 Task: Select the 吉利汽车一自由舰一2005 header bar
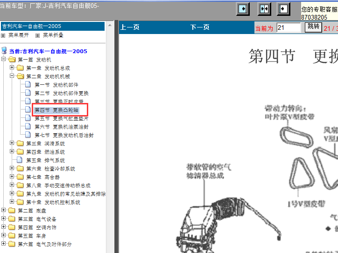pyautogui.click(x=53, y=26)
